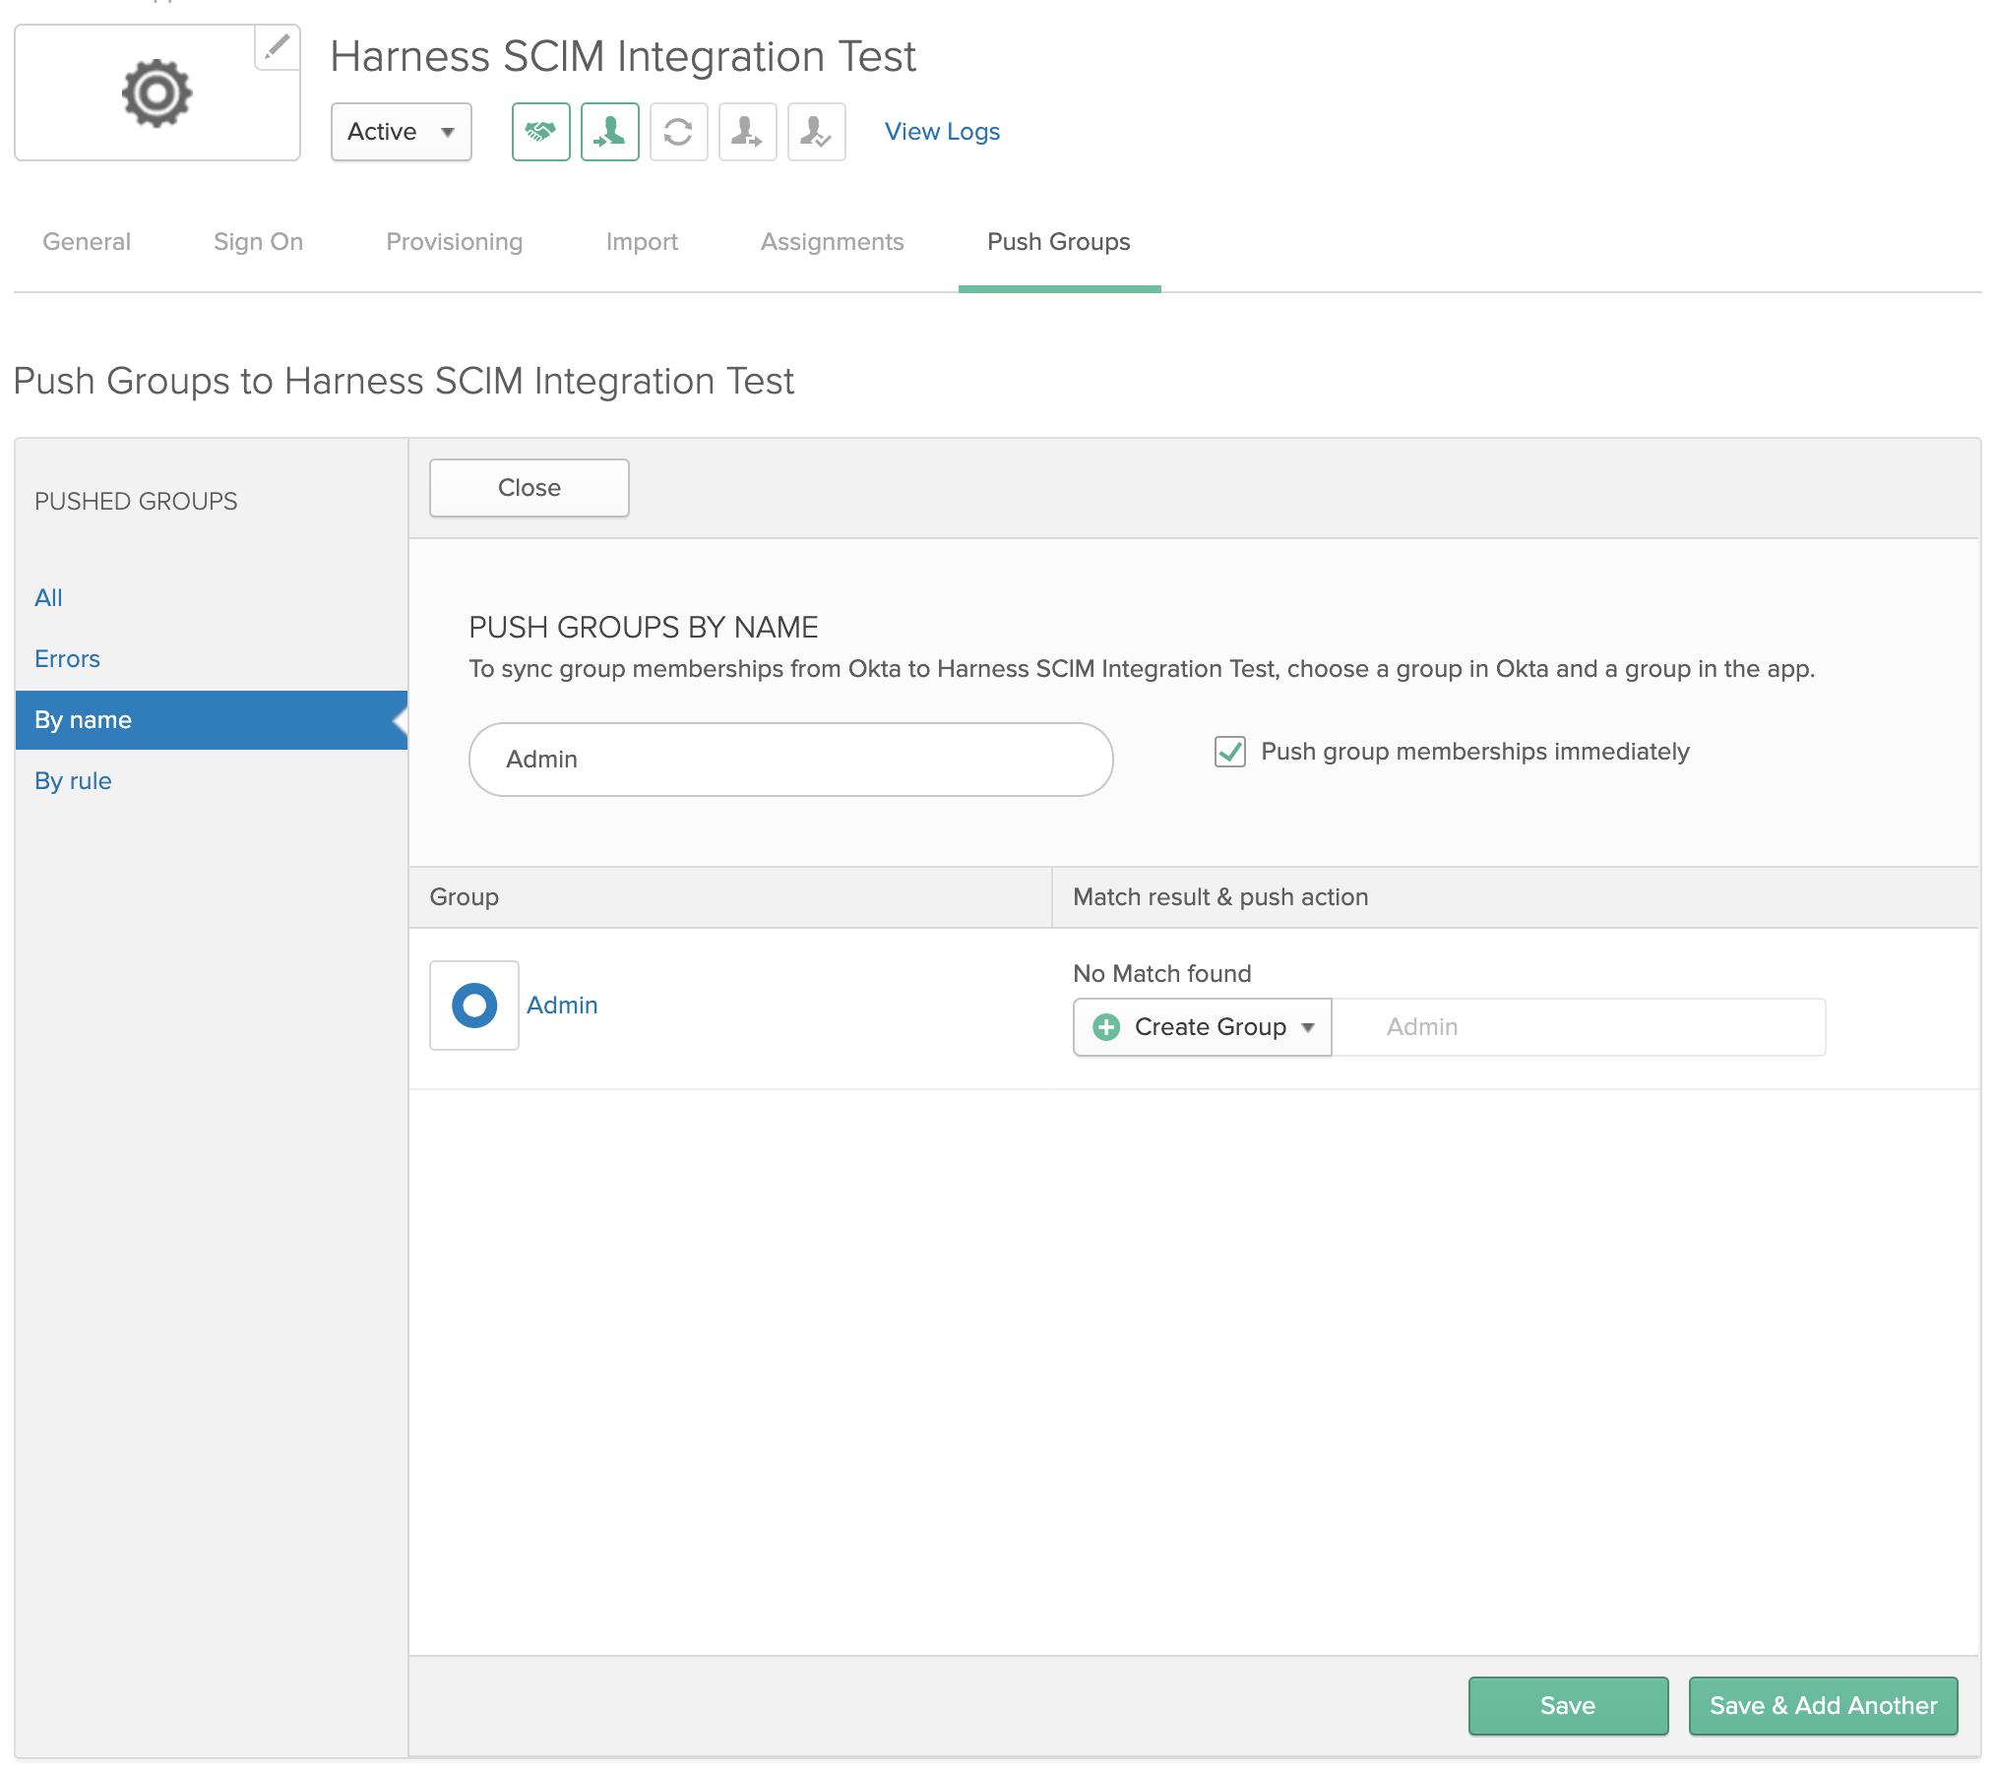Click Match result & push action header
The image size is (1996, 1769).
coord(1220,897)
